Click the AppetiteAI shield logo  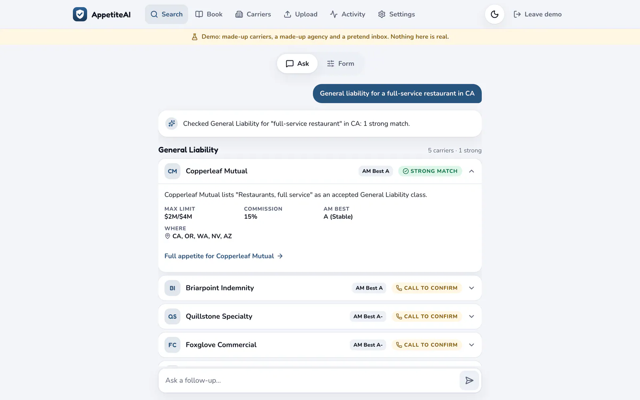80,14
